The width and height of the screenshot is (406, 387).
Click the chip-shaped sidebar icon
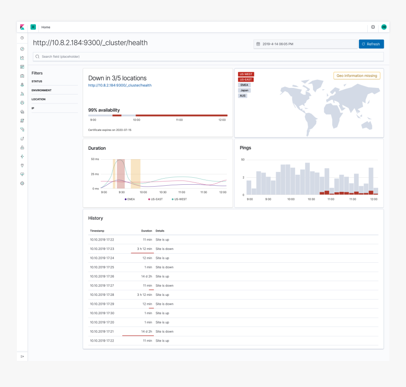click(22, 103)
